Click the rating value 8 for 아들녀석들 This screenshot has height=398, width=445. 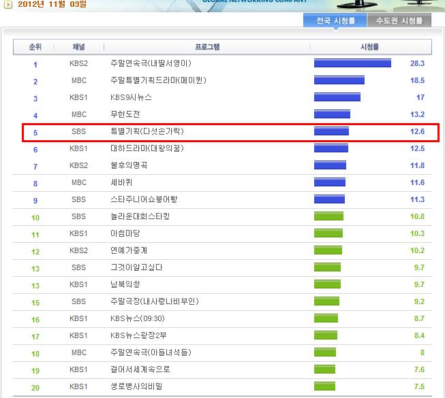tap(423, 352)
